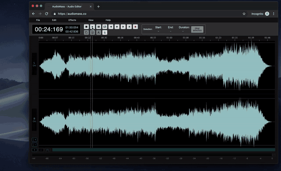Click button immediately left of Record
281x171 pixels.
tap(129, 27)
